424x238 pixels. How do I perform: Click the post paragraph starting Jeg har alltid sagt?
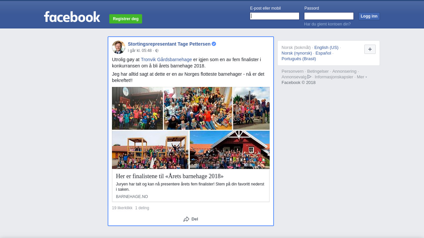(x=188, y=77)
